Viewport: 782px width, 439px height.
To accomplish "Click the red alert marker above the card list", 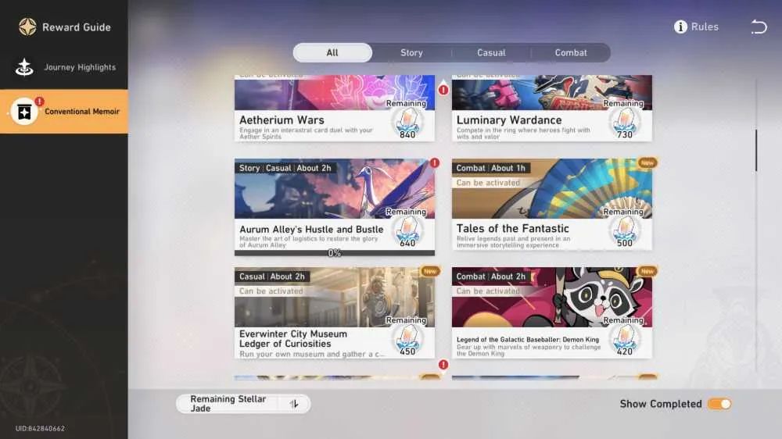I will (443, 90).
